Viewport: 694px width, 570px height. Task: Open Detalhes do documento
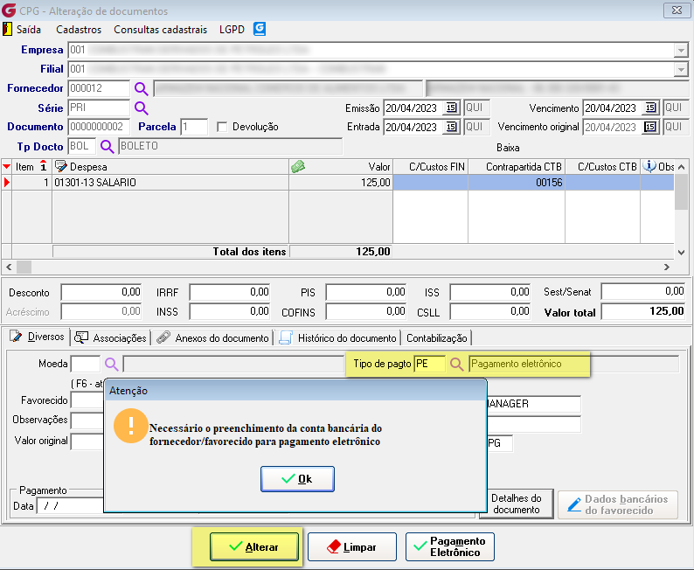[x=516, y=504]
